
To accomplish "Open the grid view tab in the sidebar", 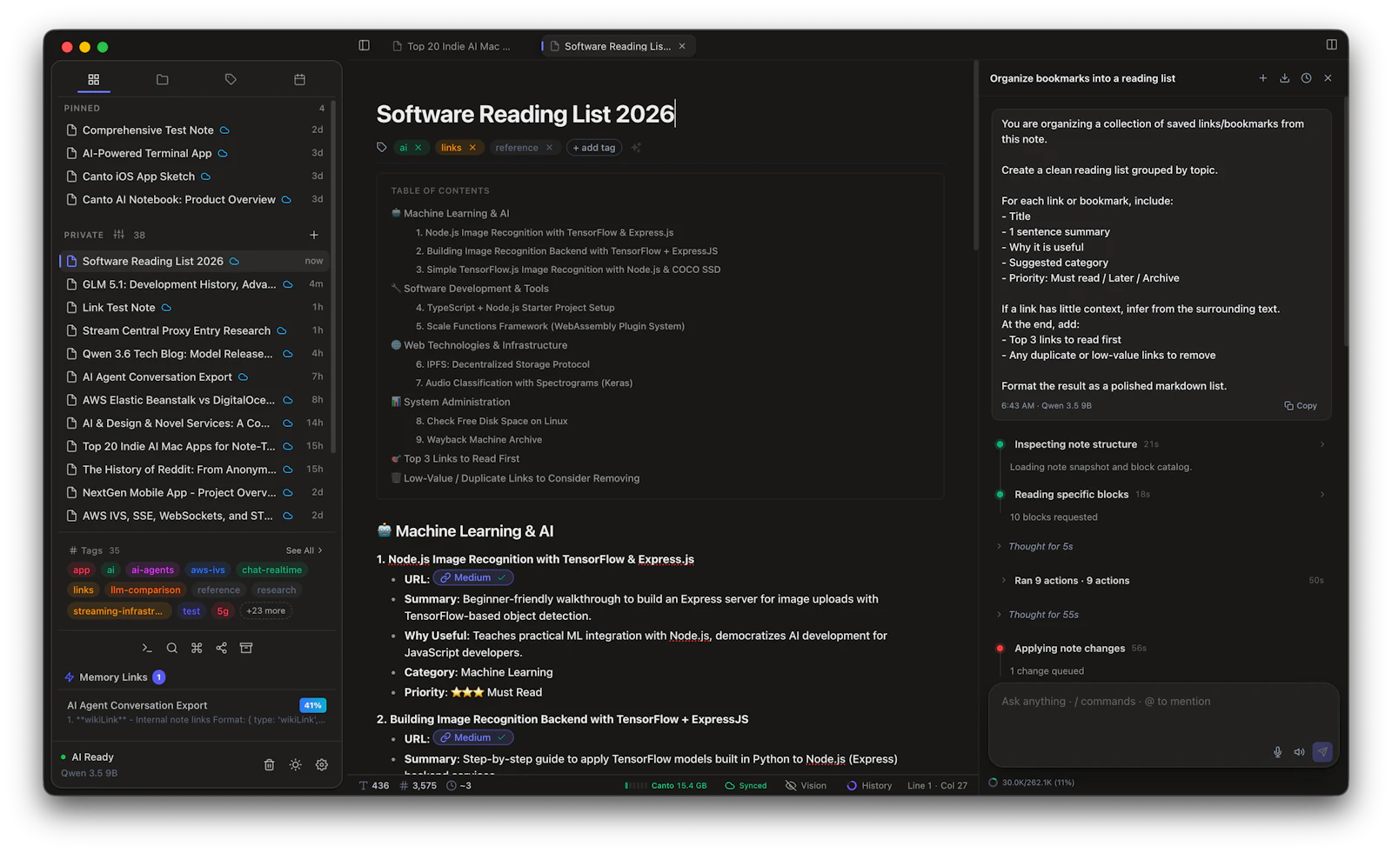I will pos(93,79).
